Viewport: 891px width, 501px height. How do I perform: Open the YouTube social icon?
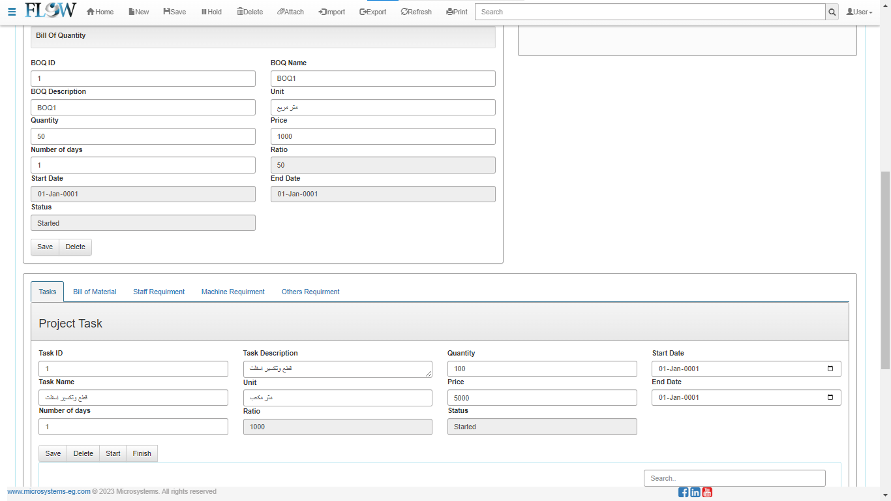pyautogui.click(x=707, y=492)
